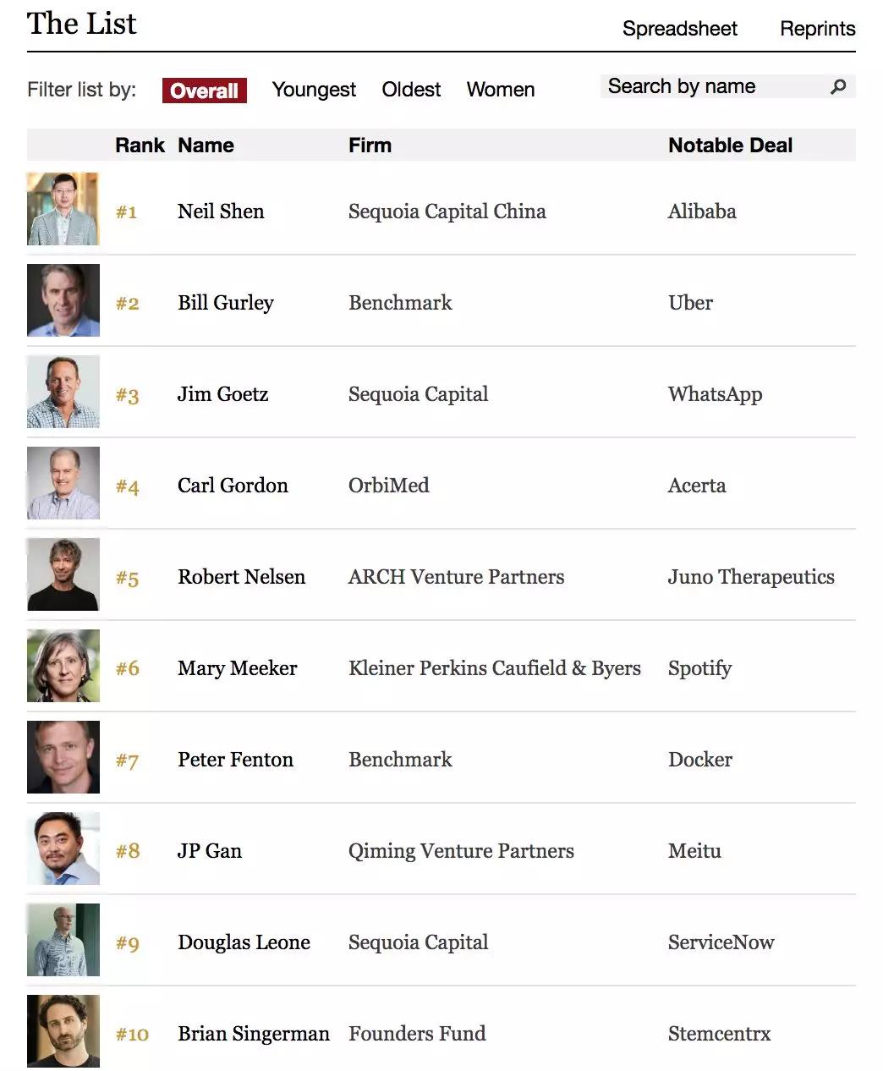The height and width of the screenshot is (1071, 883).
Task: Click Mary Meeker's profile photo
Action: 63,666
